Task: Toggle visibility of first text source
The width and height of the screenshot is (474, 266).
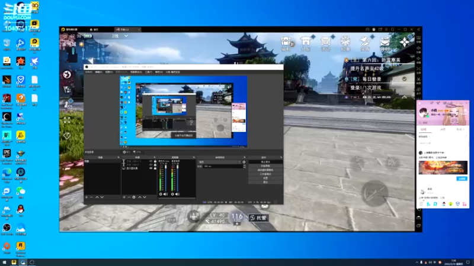Action: (151, 161)
